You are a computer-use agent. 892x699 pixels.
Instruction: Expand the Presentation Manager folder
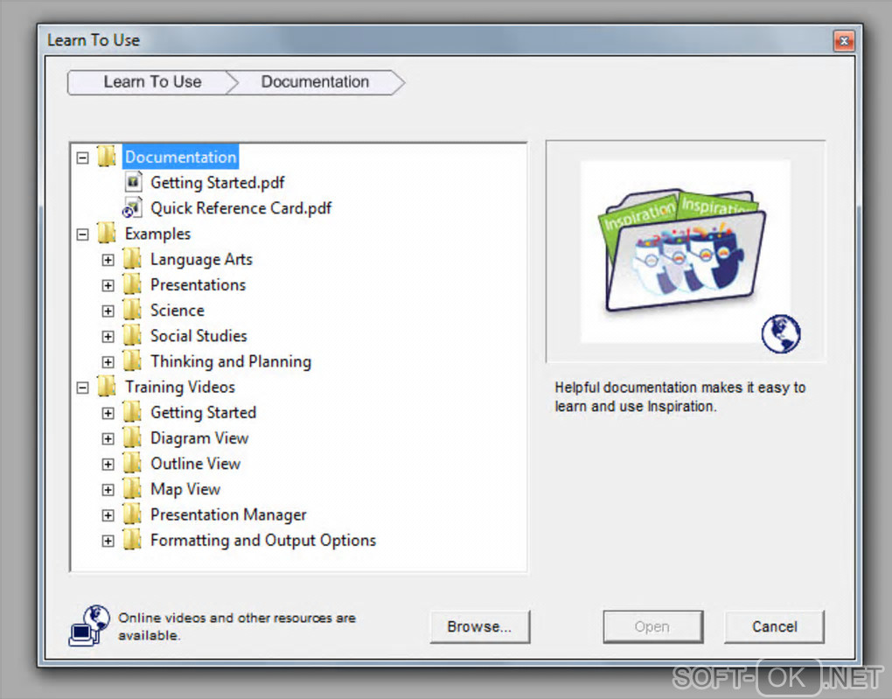coord(108,515)
